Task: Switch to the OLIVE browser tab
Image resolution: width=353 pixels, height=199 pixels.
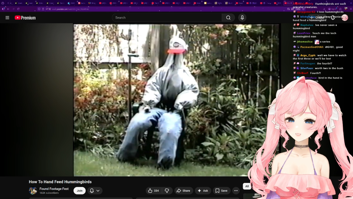Action: coord(71,3)
